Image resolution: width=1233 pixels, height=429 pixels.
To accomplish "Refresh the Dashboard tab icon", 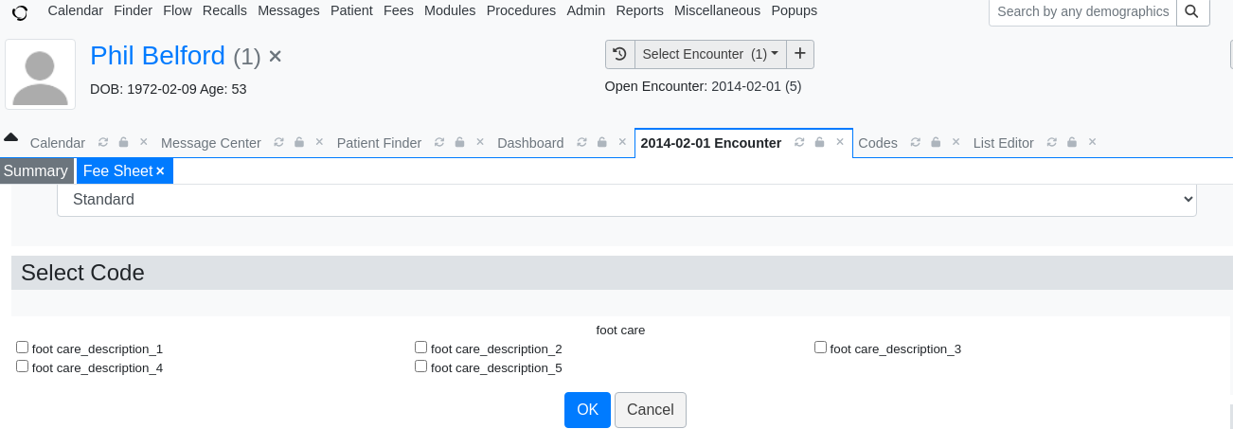I will pos(581,142).
